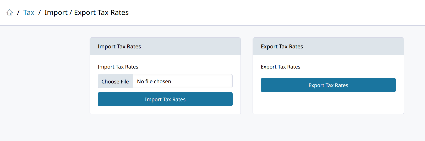Click blank page background left of the import card
Image resolution: width=425 pixels, height=141 pixels.
click(x=45, y=78)
